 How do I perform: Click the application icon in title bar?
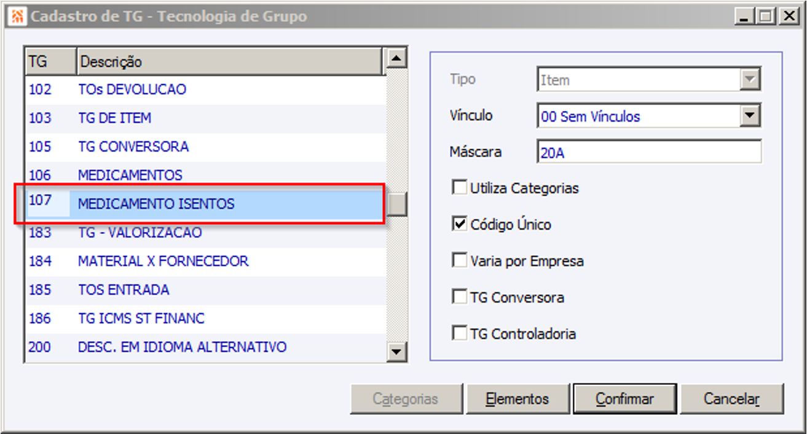[18, 17]
